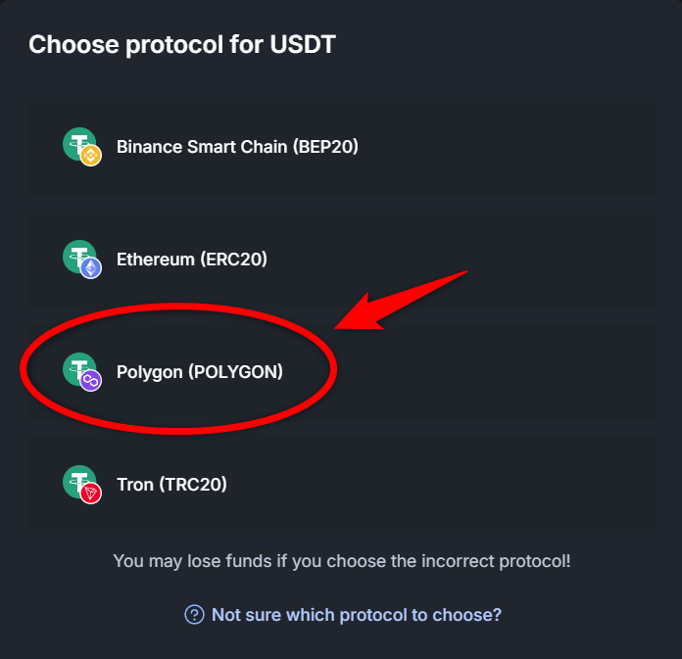
Task: Click the yellow Binance badge on the token icon
Action: [91, 156]
